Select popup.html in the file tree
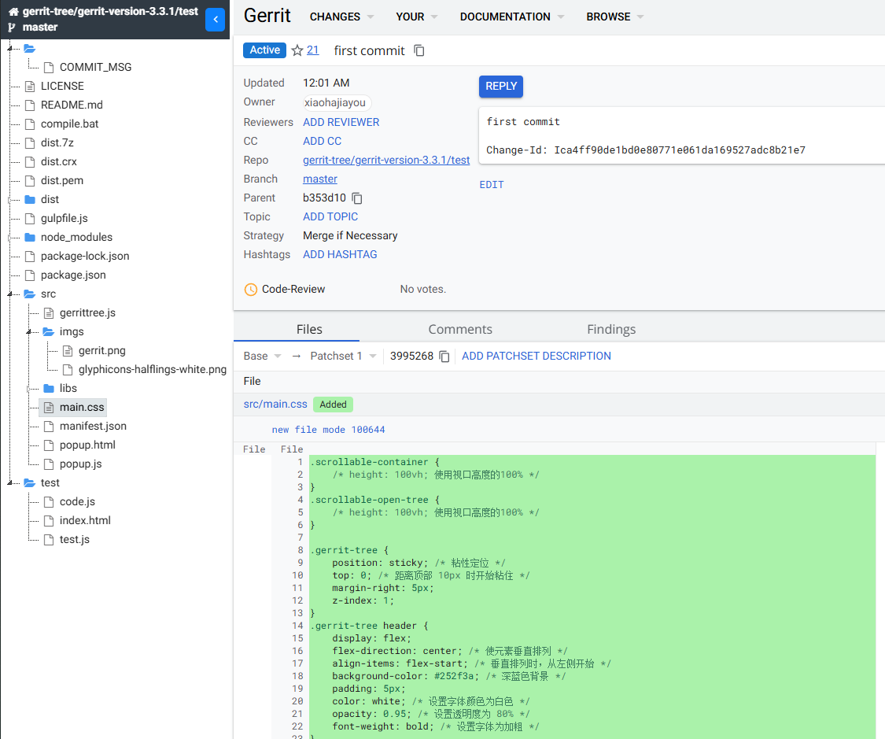This screenshot has height=739, width=885. [87, 445]
